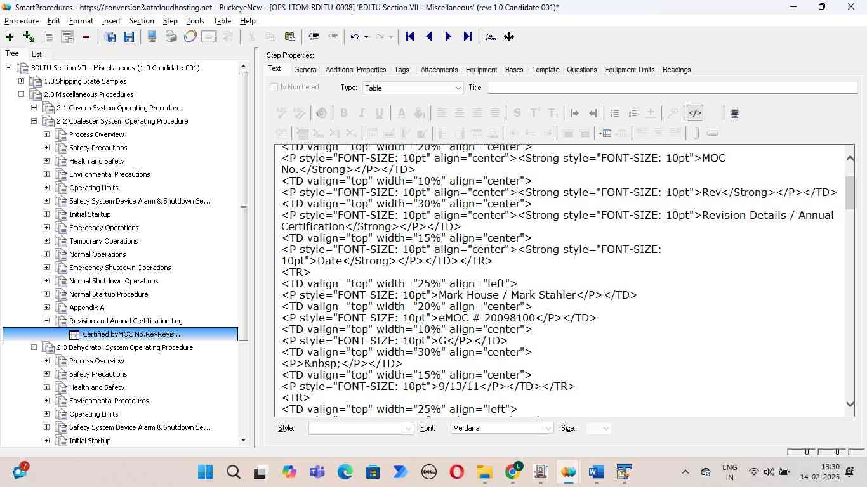Open File Explorer from the taskbar
867x487 pixels.
pos(485,472)
